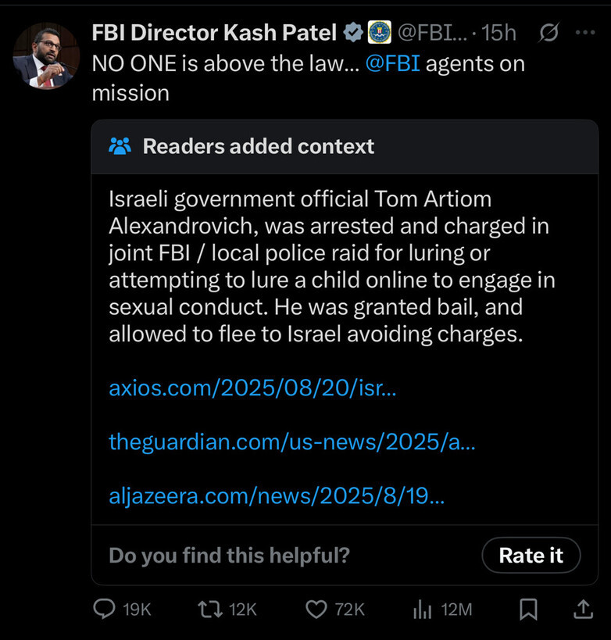
Task: Open the axios.com source link
Action: (253, 388)
